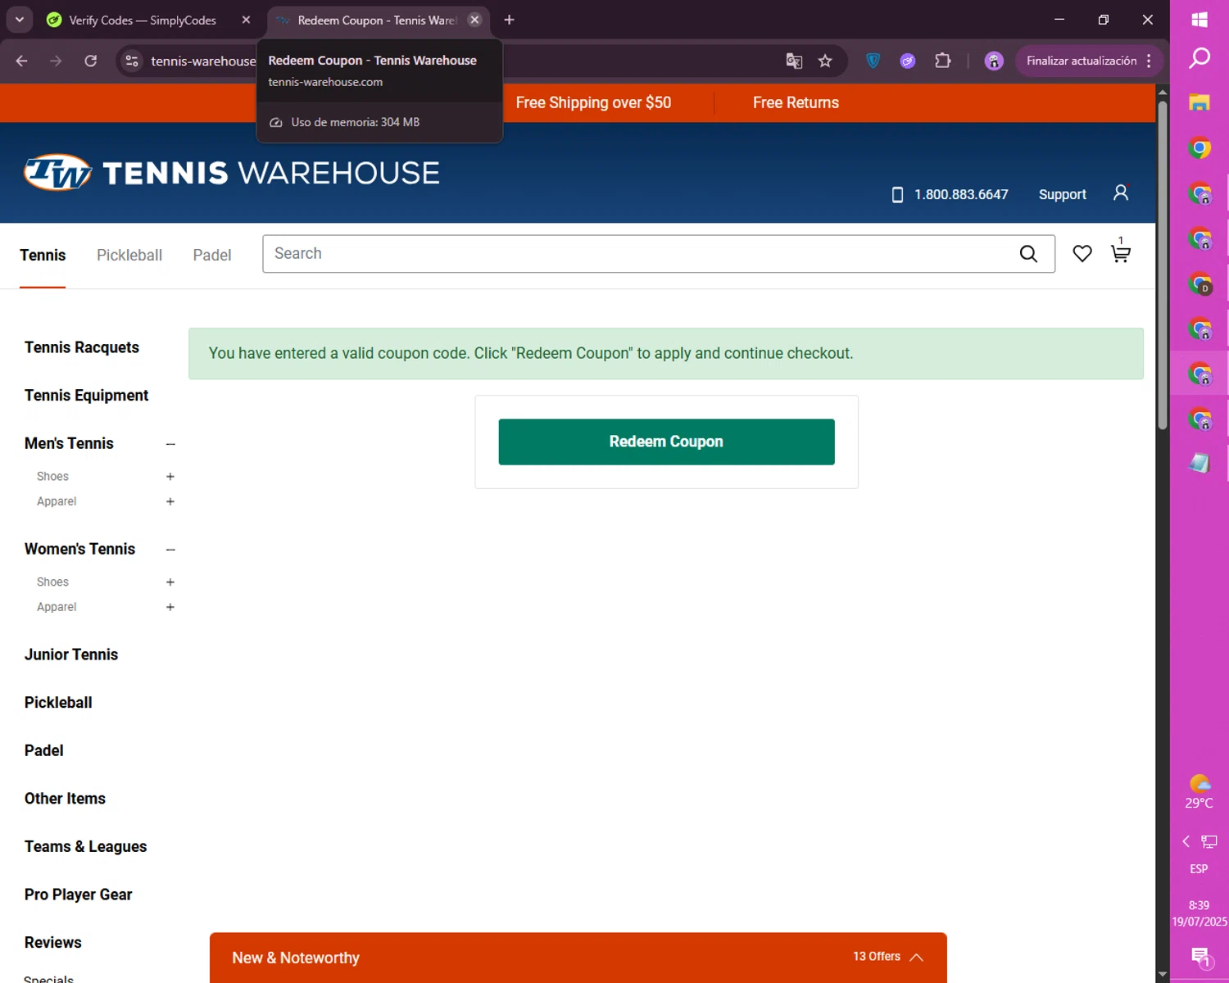
Task: Click the Redeem Coupon button
Action: (666, 442)
